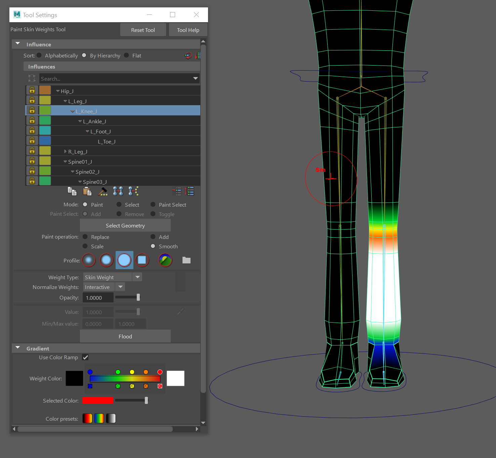Open the brush profile file browser folder
496x458 pixels.
[x=187, y=260]
